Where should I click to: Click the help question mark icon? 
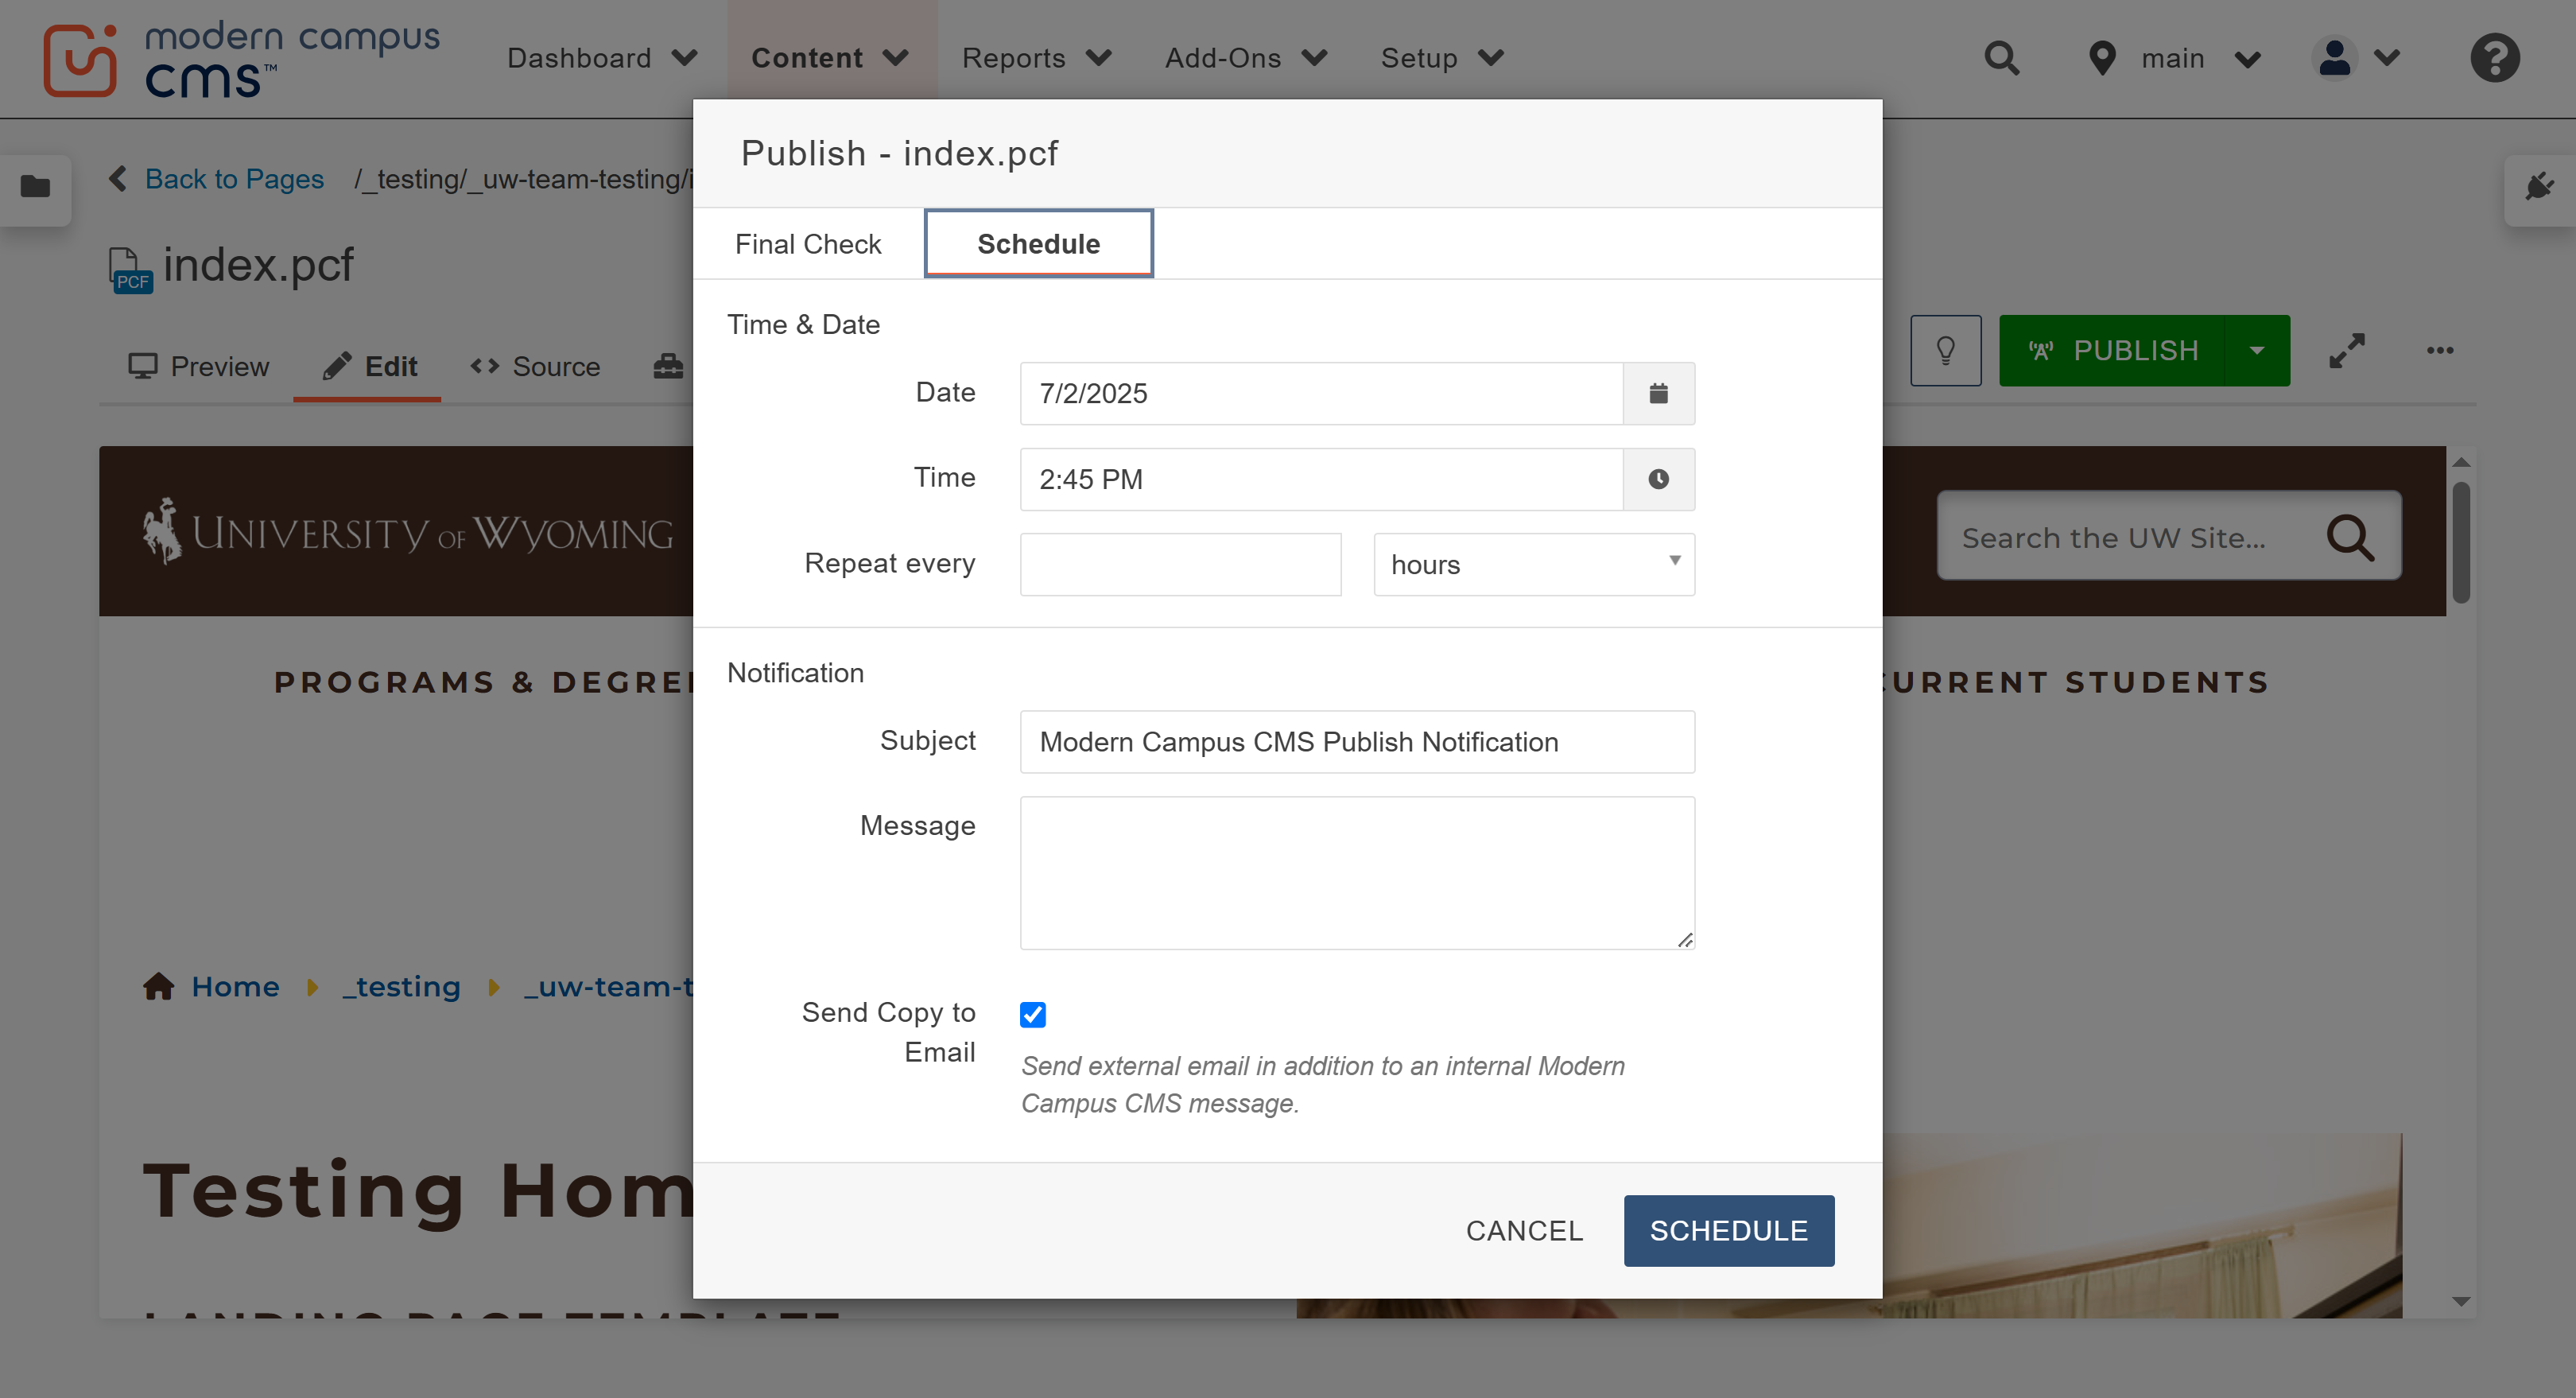point(2494,58)
